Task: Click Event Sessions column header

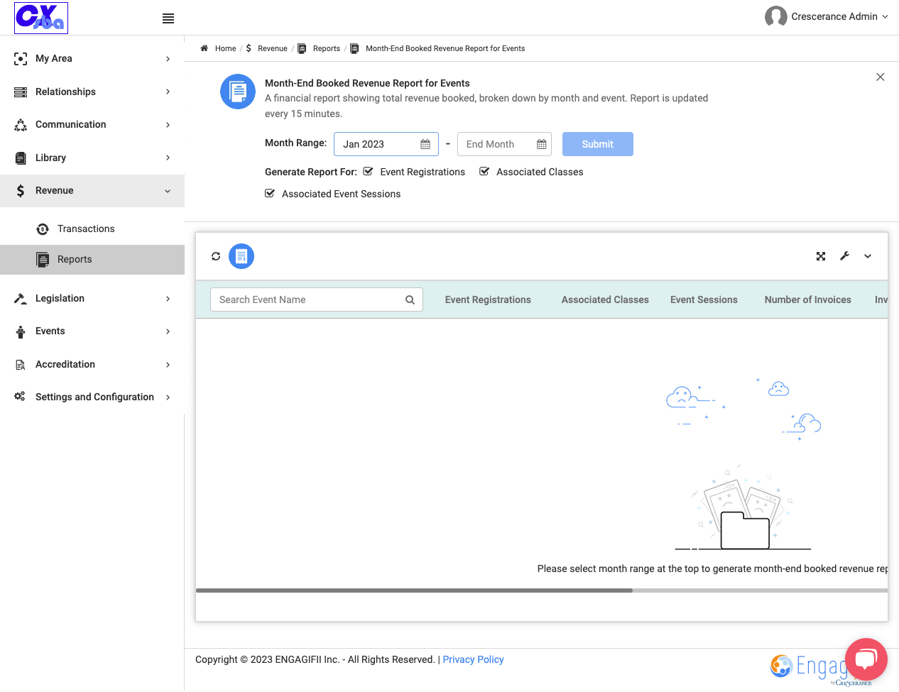Action: pyautogui.click(x=704, y=300)
